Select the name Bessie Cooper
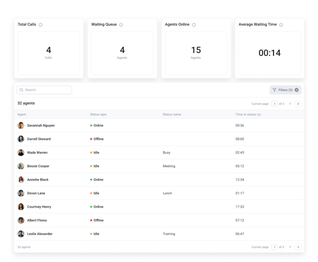Screen dimensions: 318x262 click(x=38, y=166)
